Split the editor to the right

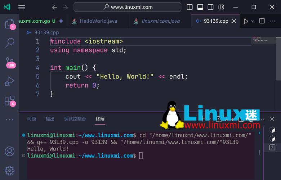(262, 21)
